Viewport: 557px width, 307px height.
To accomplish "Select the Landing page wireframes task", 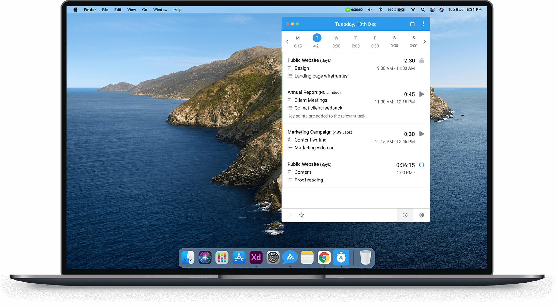I will pyautogui.click(x=321, y=76).
